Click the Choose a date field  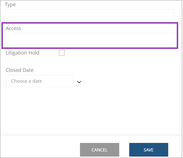[x=40, y=81]
